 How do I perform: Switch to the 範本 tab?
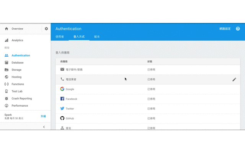pyautogui.click(x=97, y=37)
